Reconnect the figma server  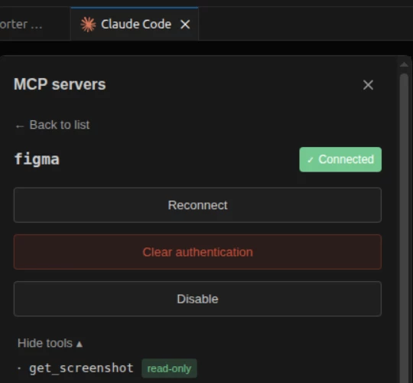[x=197, y=205]
